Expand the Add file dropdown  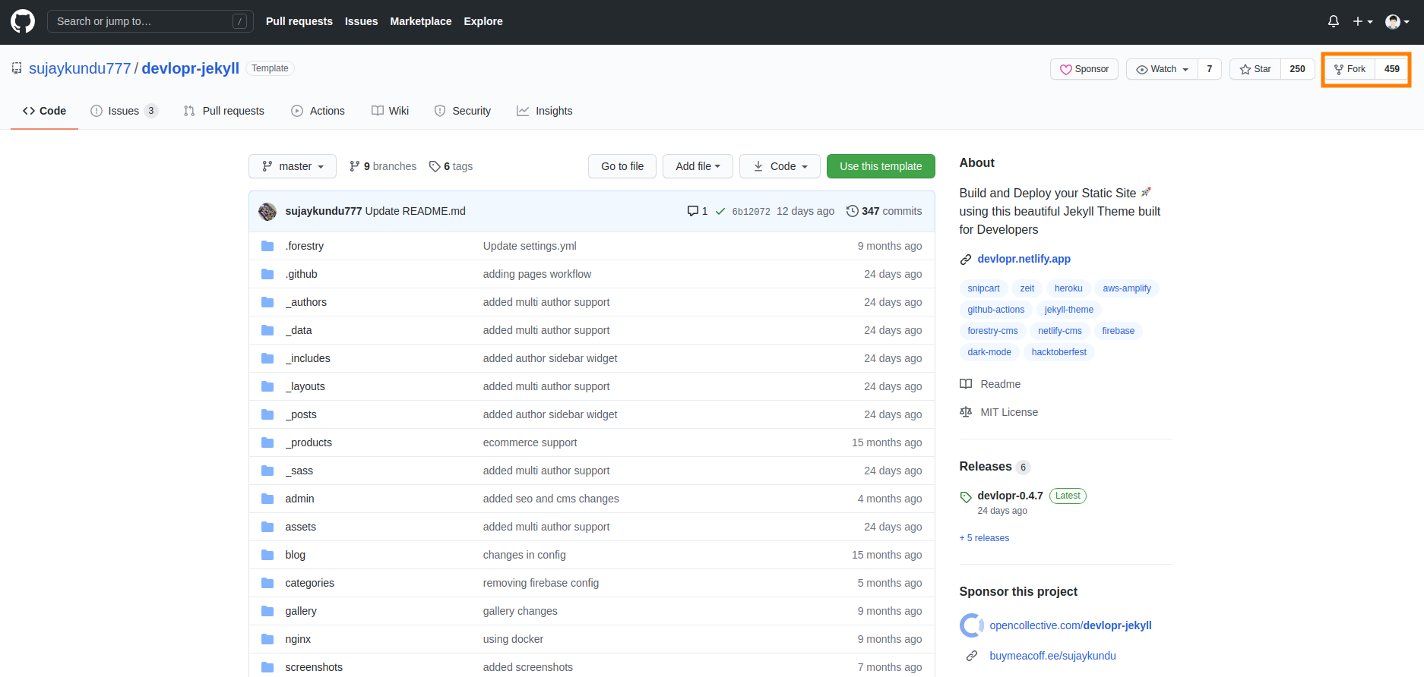(x=698, y=166)
